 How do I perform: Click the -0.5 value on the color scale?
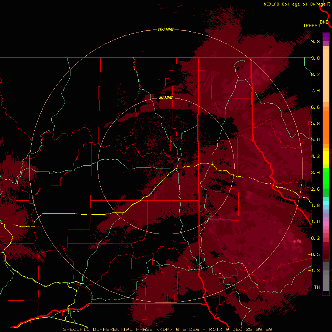(314, 255)
